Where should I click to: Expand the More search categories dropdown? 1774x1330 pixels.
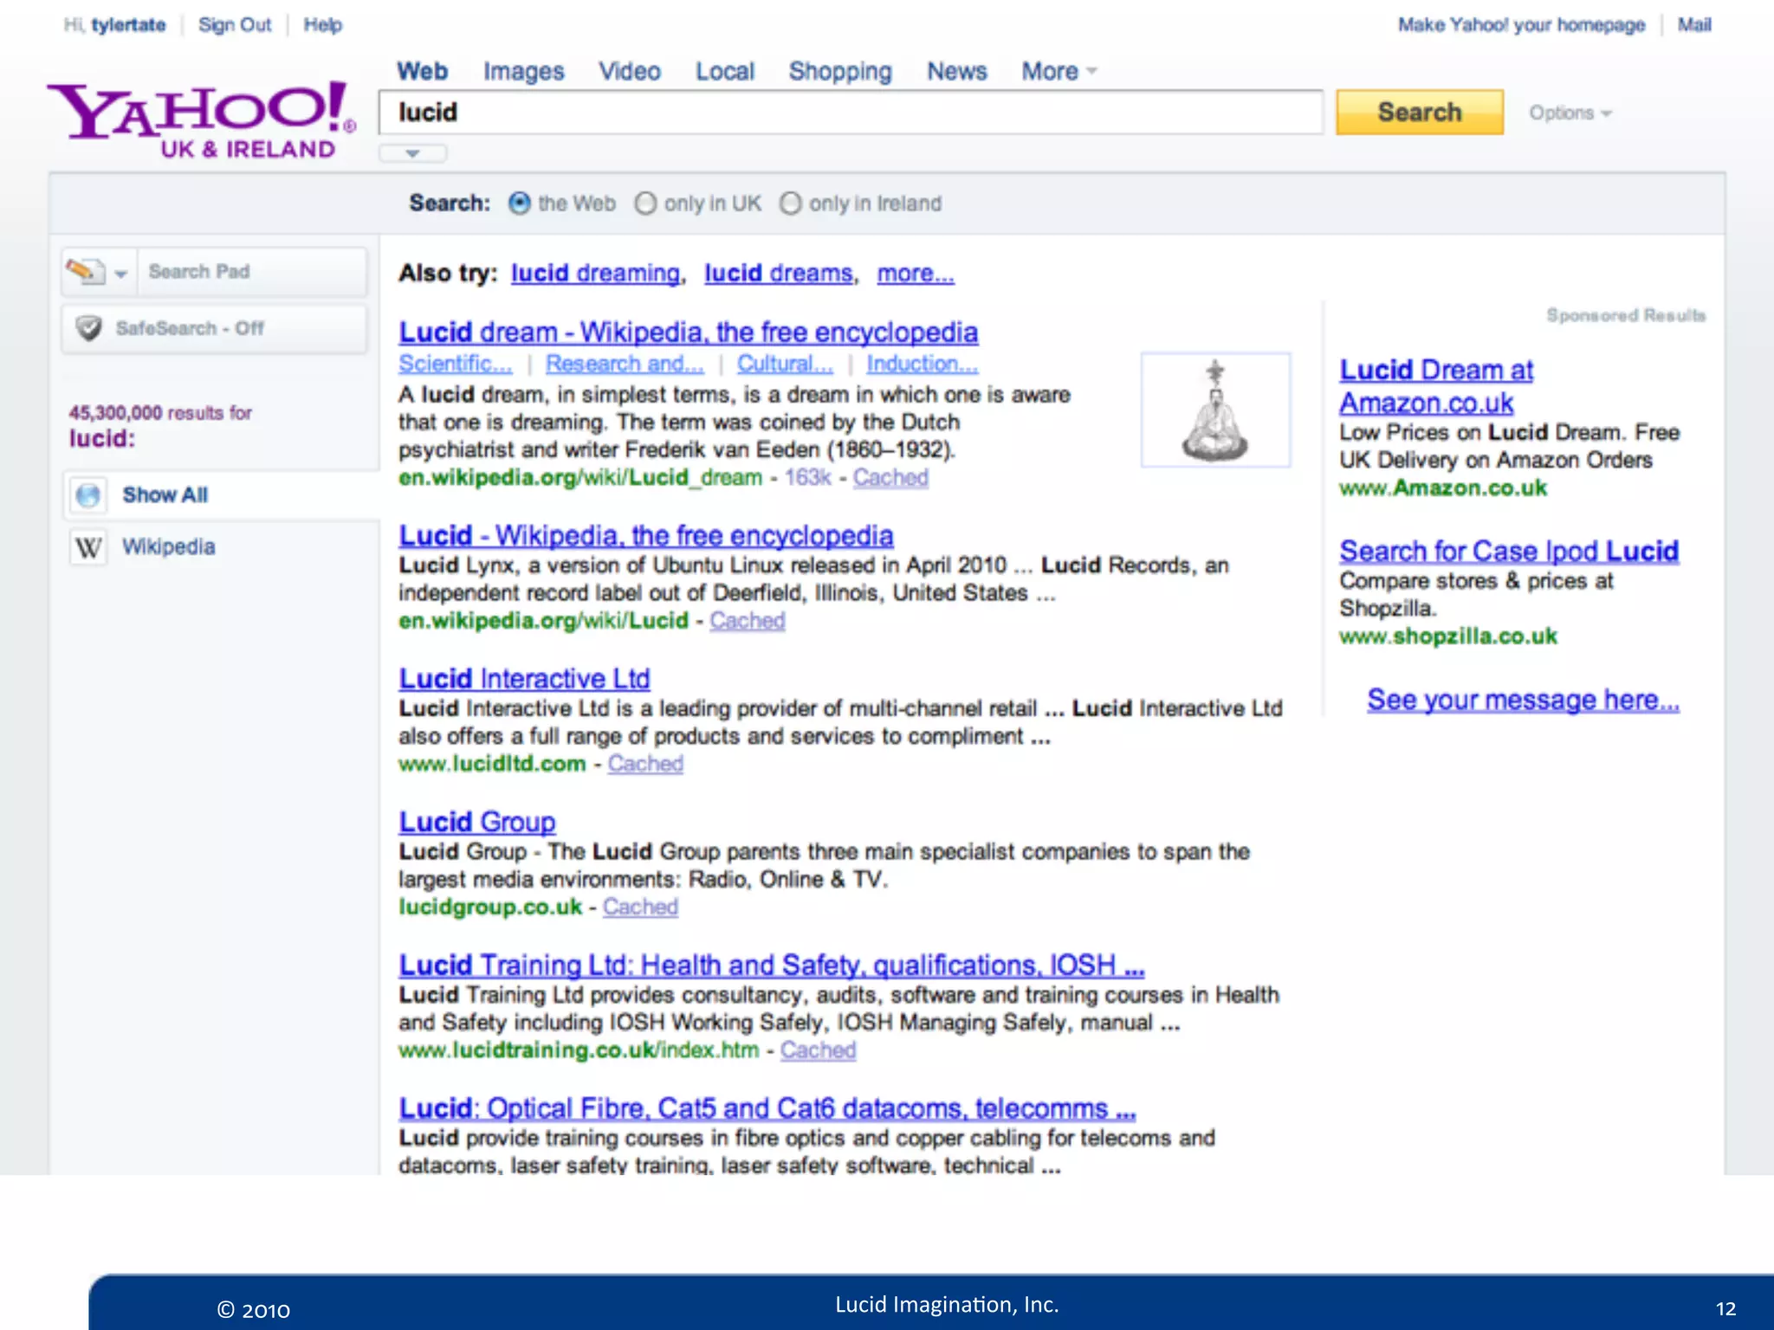point(1059,71)
